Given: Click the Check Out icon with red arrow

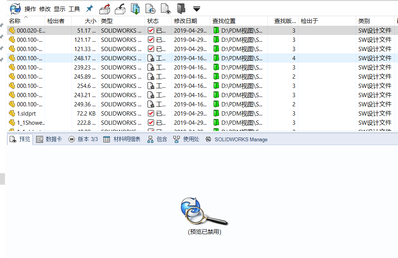Looking at the screenshot, I should click(x=104, y=8).
